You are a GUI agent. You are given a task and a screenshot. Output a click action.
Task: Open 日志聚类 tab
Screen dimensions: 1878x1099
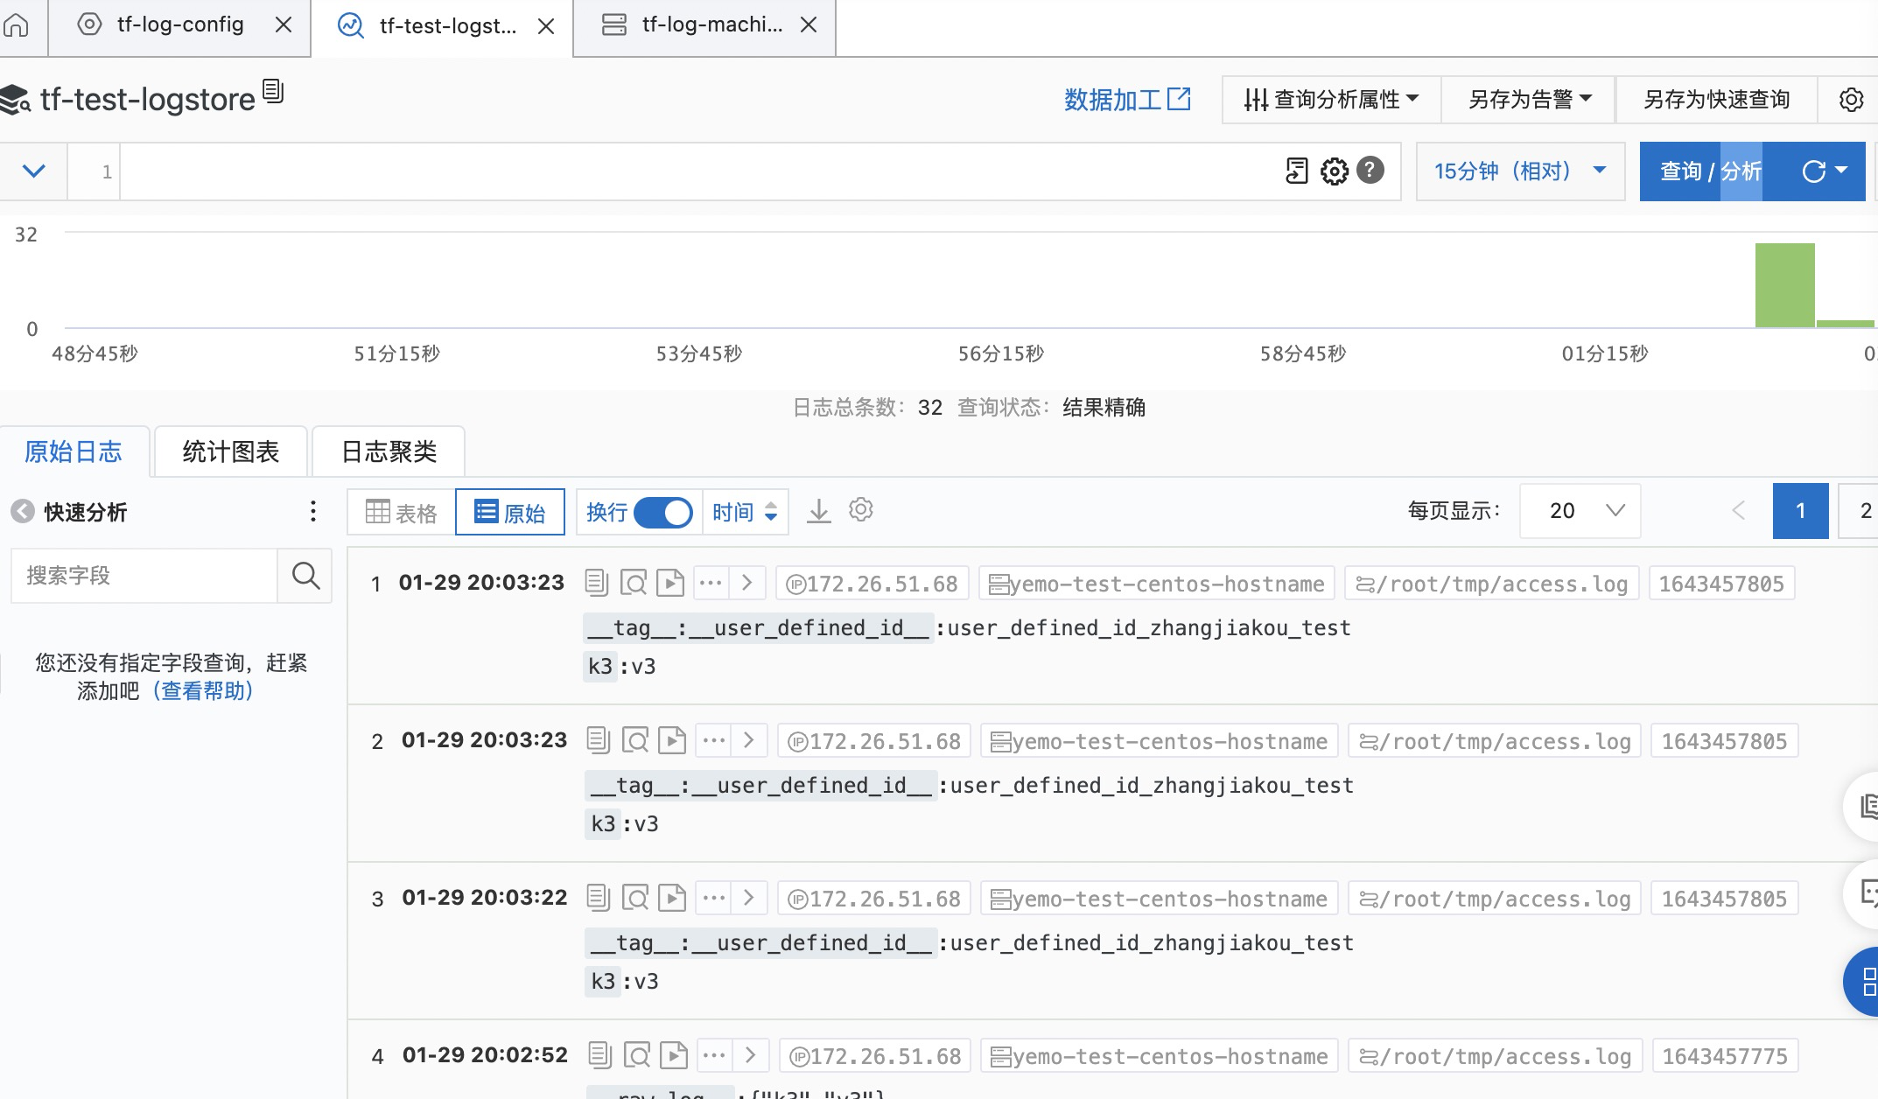pos(389,451)
